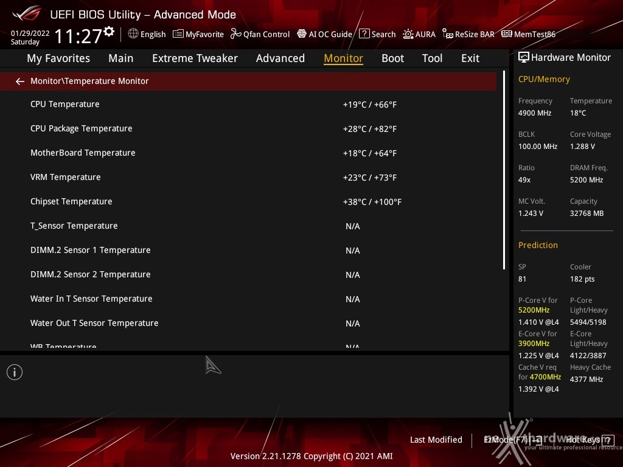This screenshot has width=623, height=467.
Task: Click Chipset value +38°C / +100°F
Action: point(372,202)
